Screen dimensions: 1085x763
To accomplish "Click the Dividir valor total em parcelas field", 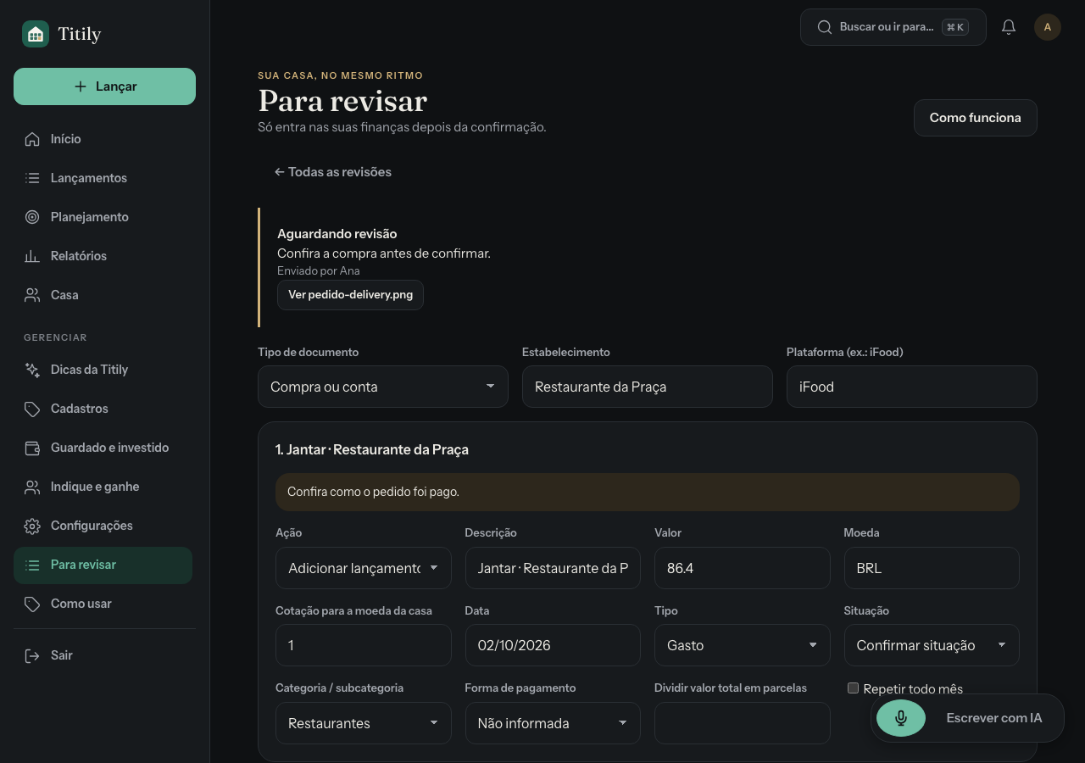I will (743, 723).
